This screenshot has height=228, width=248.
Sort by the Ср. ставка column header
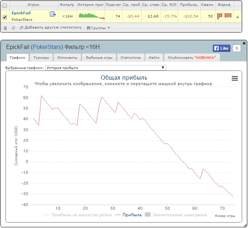(x=151, y=5)
